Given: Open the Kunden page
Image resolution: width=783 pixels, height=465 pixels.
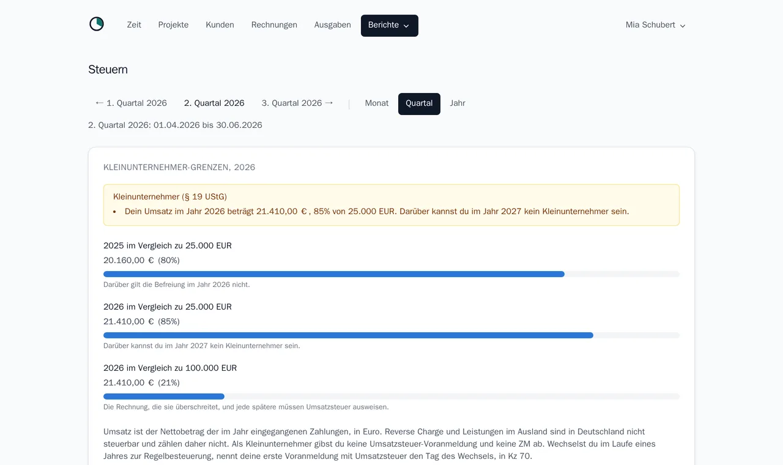Looking at the screenshot, I should click(220, 25).
